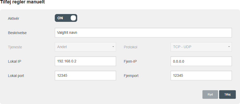Click the Tilføj regler manuelt heading
The image size is (240, 104).
click(x=22, y=2)
